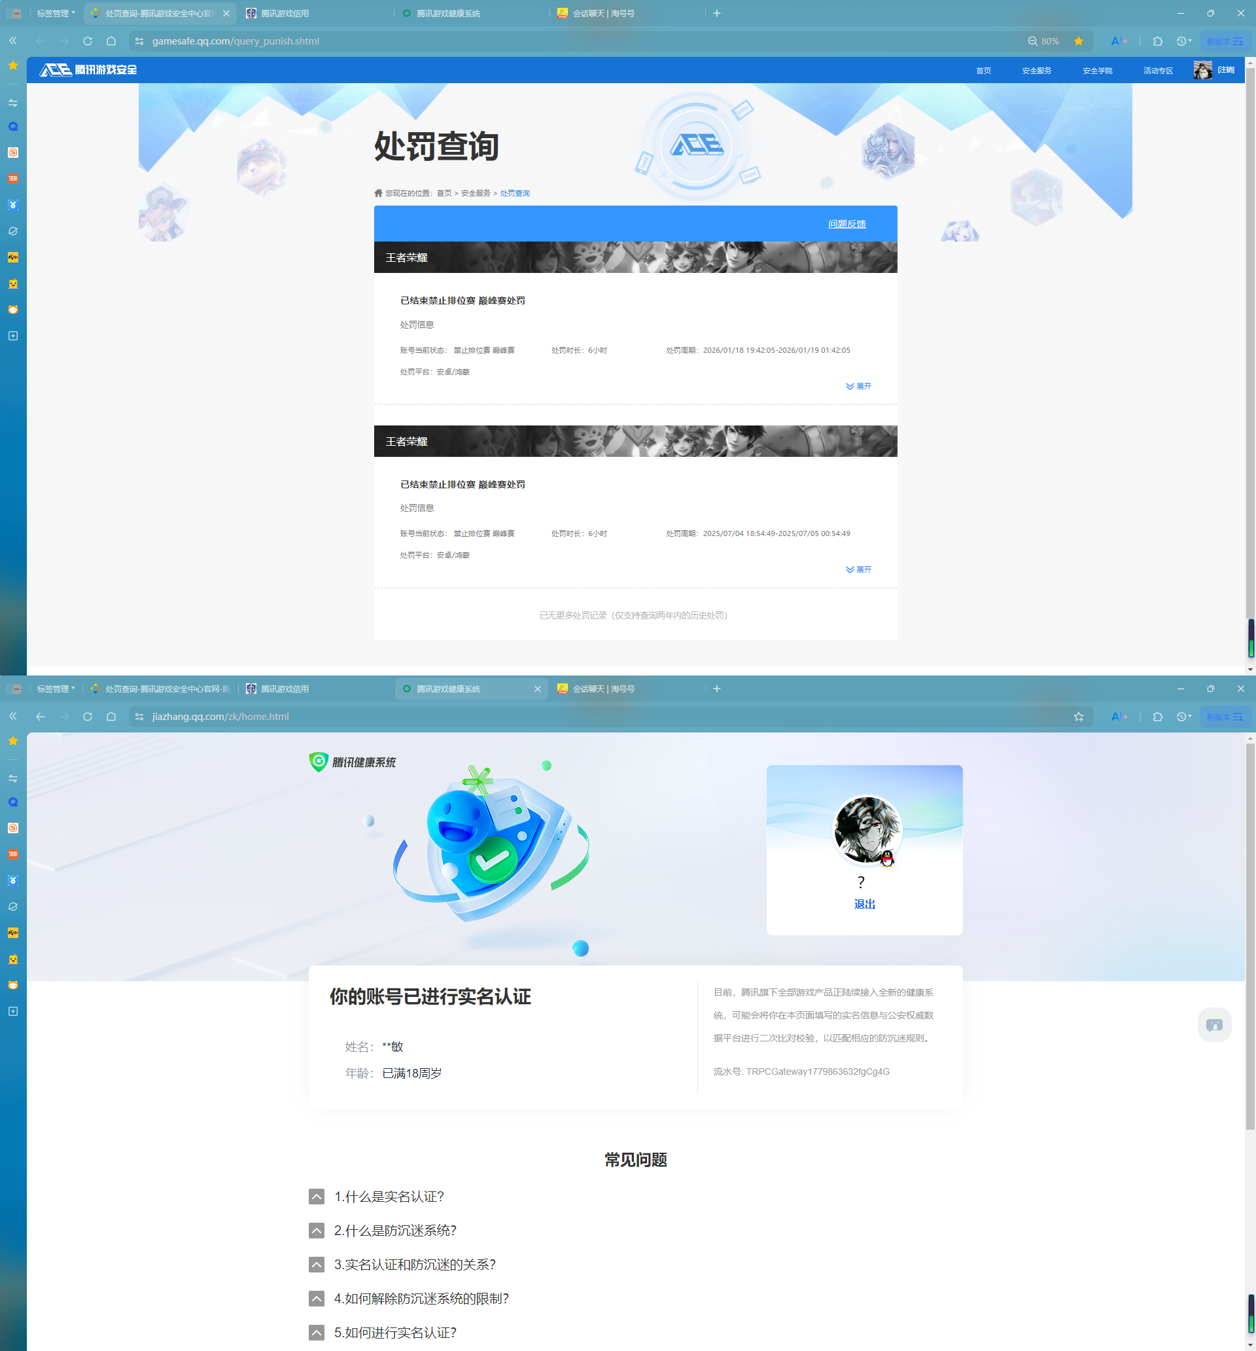The width and height of the screenshot is (1256, 1351).
Task: Go back in the jiazhang.qq.com window
Action: [41, 717]
